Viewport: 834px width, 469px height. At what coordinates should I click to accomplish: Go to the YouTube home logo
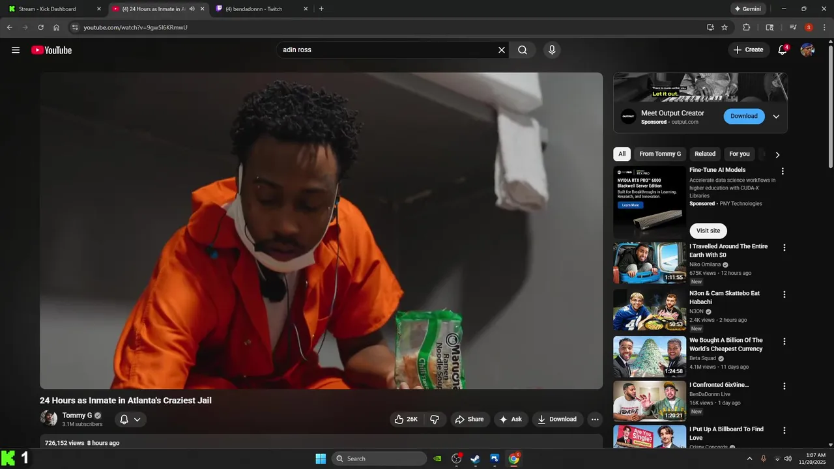(x=51, y=50)
